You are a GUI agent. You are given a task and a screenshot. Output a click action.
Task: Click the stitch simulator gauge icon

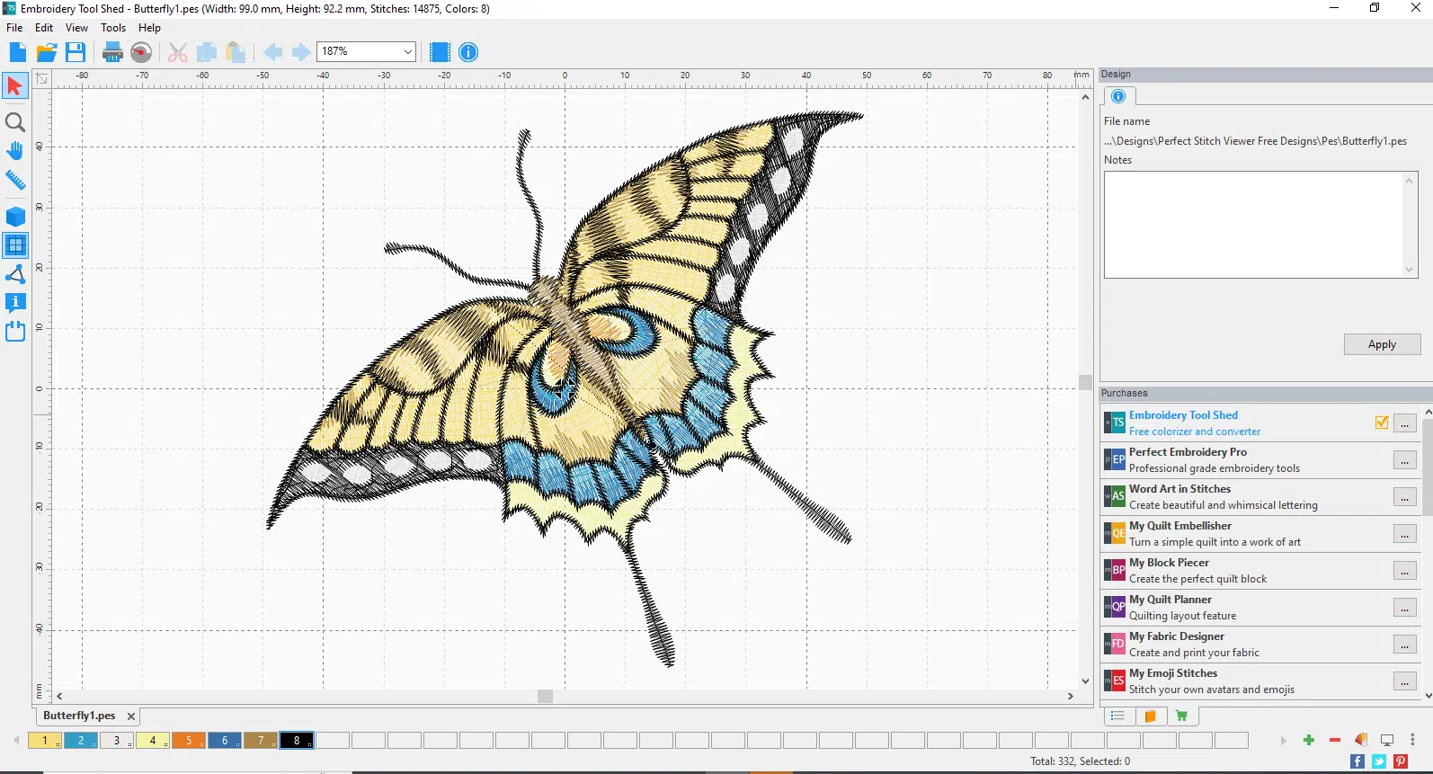(x=141, y=52)
